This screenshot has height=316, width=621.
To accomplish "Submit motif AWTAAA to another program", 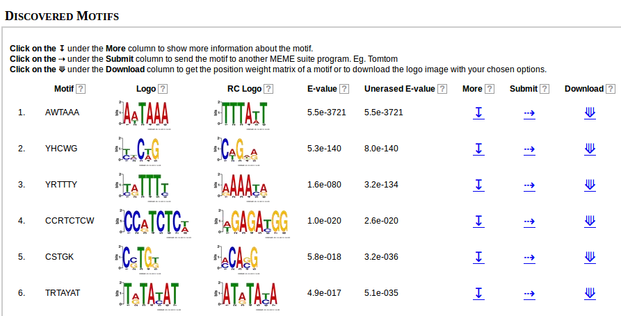I will pyautogui.click(x=529, y=113).
